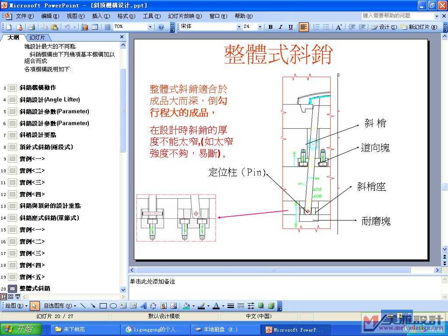Toggle the bulleted list button
The image size is (448, 336).
pyautogui.click(x=326, y=27)
